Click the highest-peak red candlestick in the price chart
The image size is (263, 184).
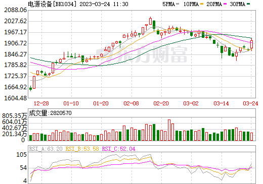[150, 21]
